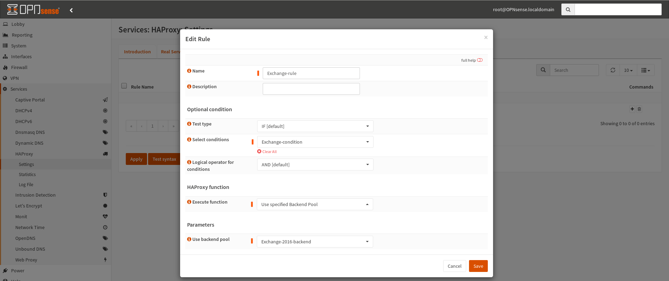Image resolution: width=669 pixels, height=281 pixels.
Task: Toggle the full help switch
Action: [x=480, y=60]
